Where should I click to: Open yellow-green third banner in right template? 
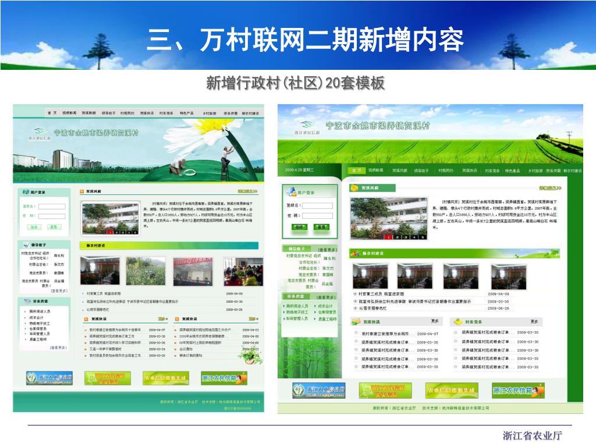452,391
